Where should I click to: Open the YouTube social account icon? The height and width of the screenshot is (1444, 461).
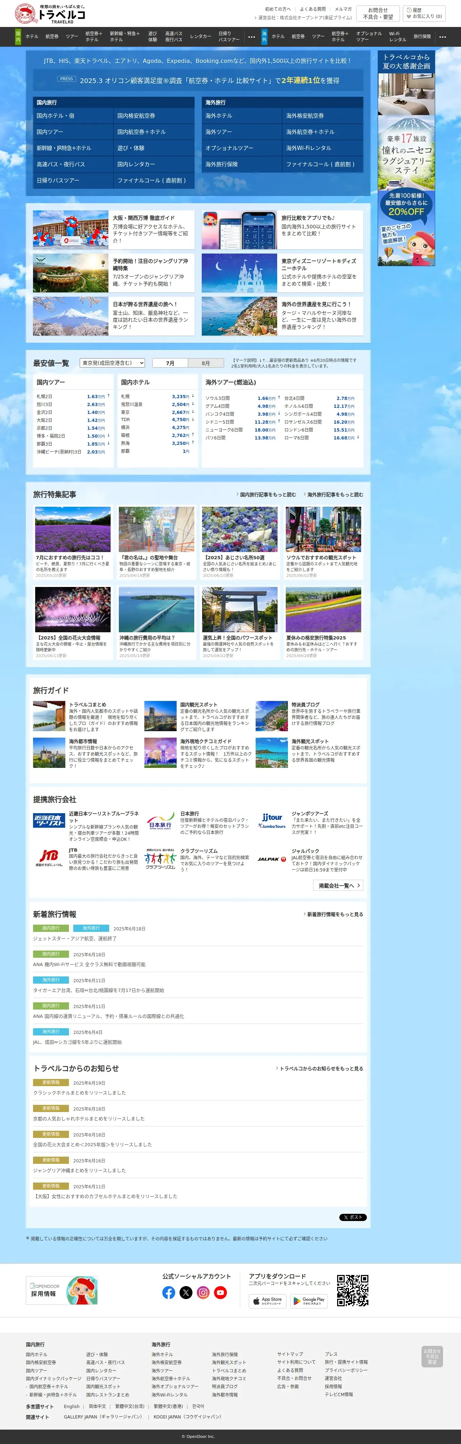point(220,1293)
